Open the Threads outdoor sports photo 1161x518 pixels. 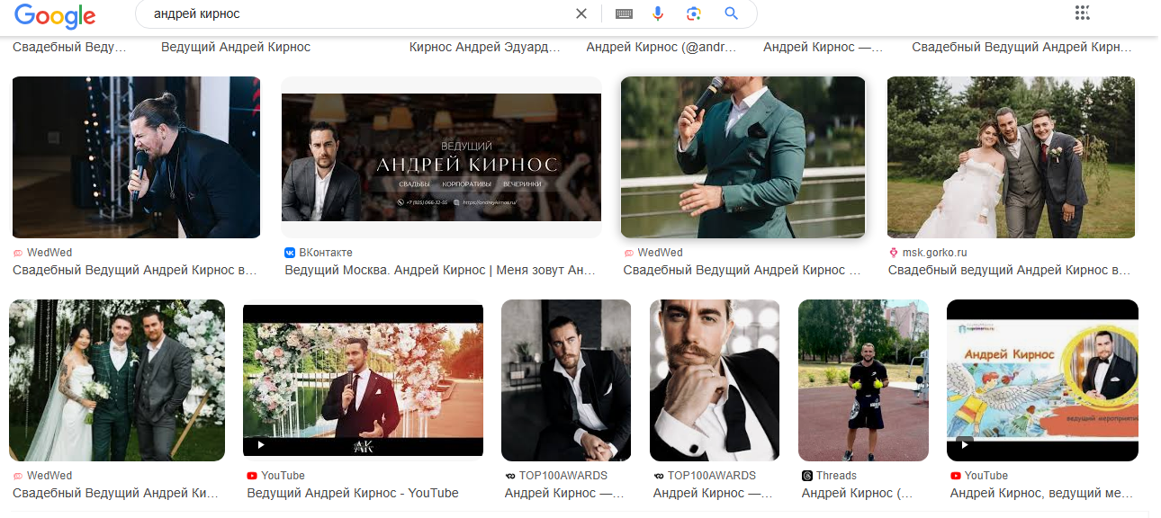tap(863, 380)
